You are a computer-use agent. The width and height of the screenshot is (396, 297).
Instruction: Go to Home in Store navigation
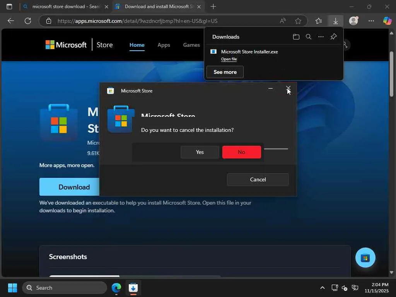point(137,45)
